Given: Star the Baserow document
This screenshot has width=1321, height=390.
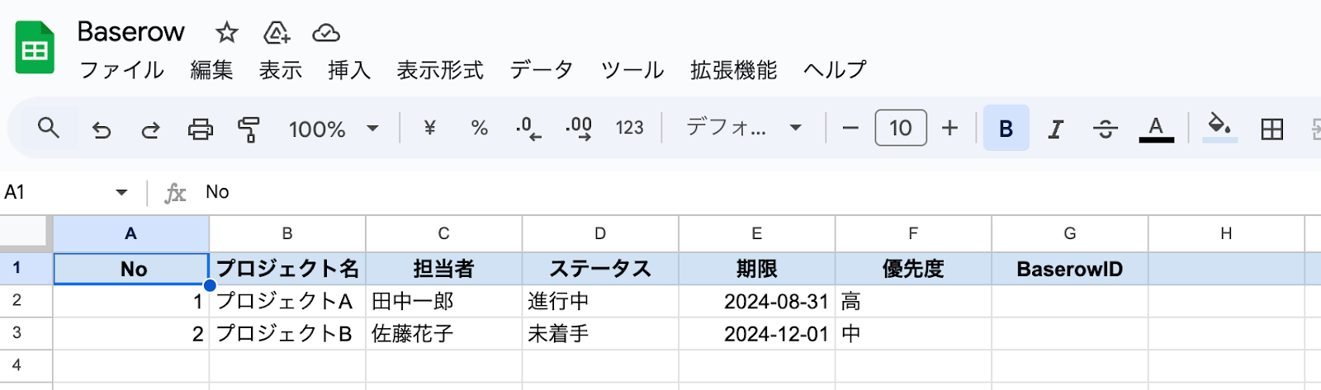Looking at the screenshot, I should (x=226, y=32).
